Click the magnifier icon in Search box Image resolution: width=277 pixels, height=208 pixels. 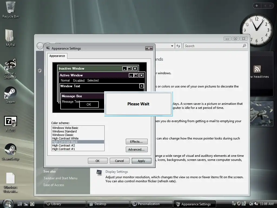pos(244,46)
